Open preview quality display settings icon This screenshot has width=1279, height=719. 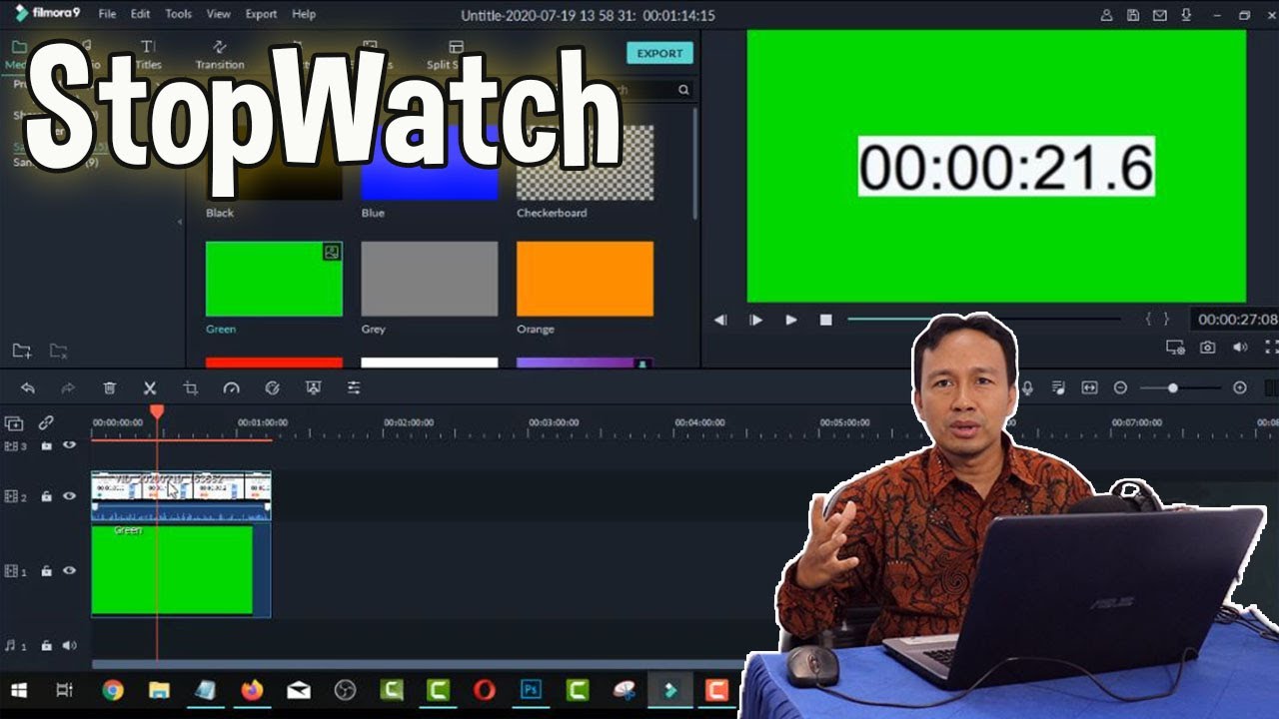[x=1175, y=348]
